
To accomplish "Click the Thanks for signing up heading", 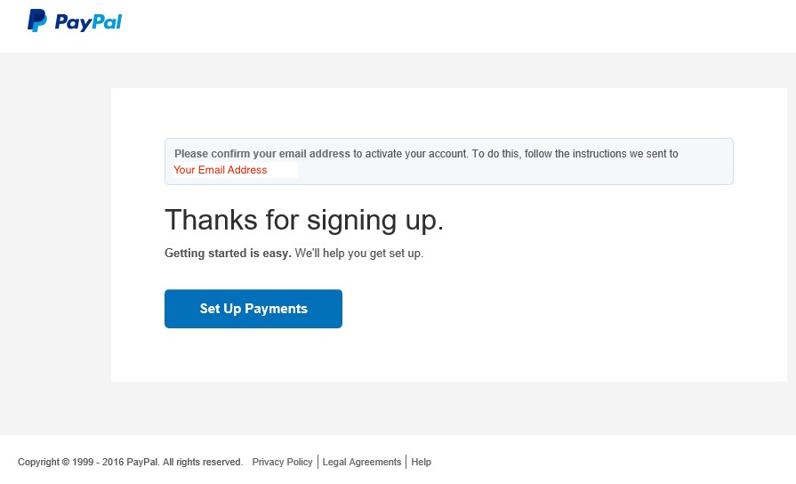I will click(304, 220).
